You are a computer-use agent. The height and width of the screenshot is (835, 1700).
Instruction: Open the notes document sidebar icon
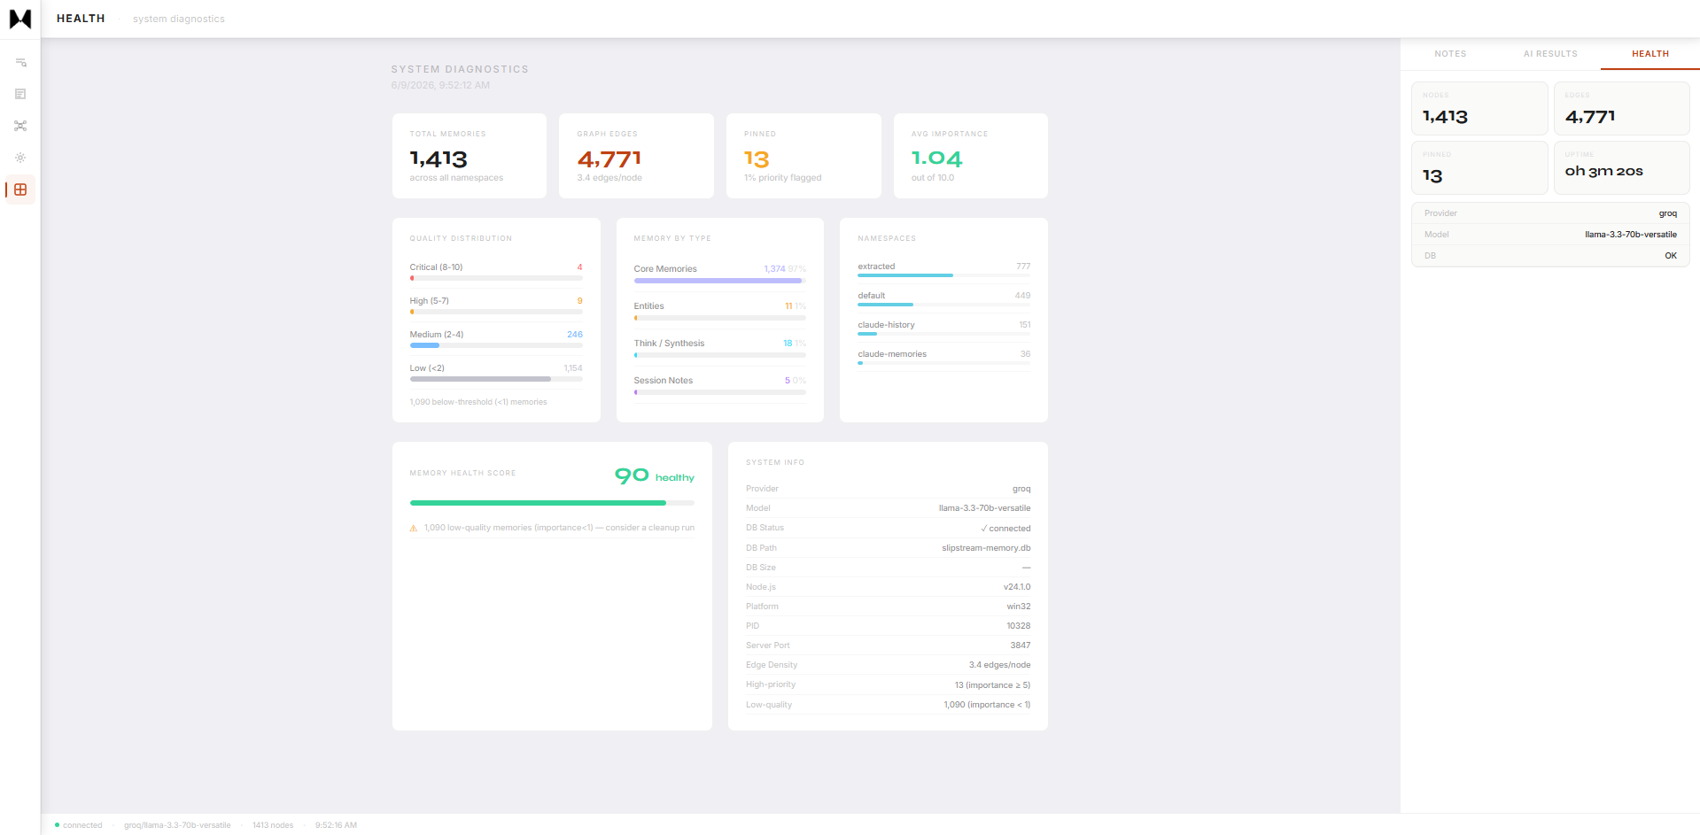(20, 94)
